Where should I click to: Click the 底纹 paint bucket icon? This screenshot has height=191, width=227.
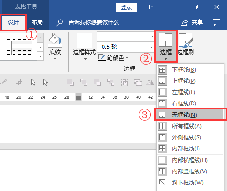pos(55,40)
